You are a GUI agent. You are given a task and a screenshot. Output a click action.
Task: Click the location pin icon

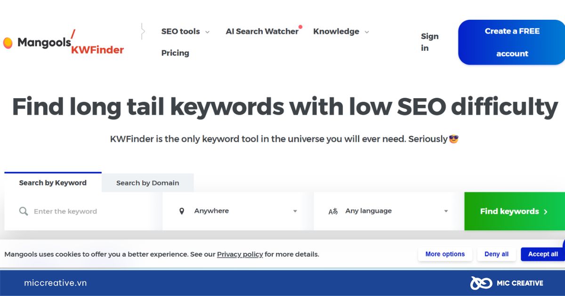182,211
